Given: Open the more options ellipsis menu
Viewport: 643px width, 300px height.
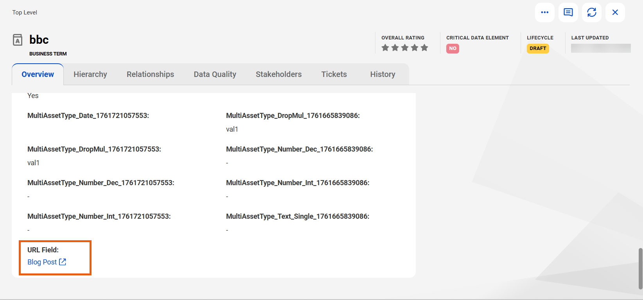Looking at the screenshot, I should tap(544, 12).
